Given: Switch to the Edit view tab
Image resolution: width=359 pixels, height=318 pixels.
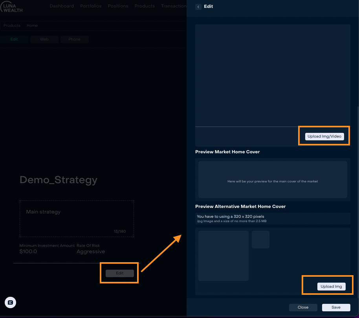Looking at the screenshot, I should (x=14, y=39).
